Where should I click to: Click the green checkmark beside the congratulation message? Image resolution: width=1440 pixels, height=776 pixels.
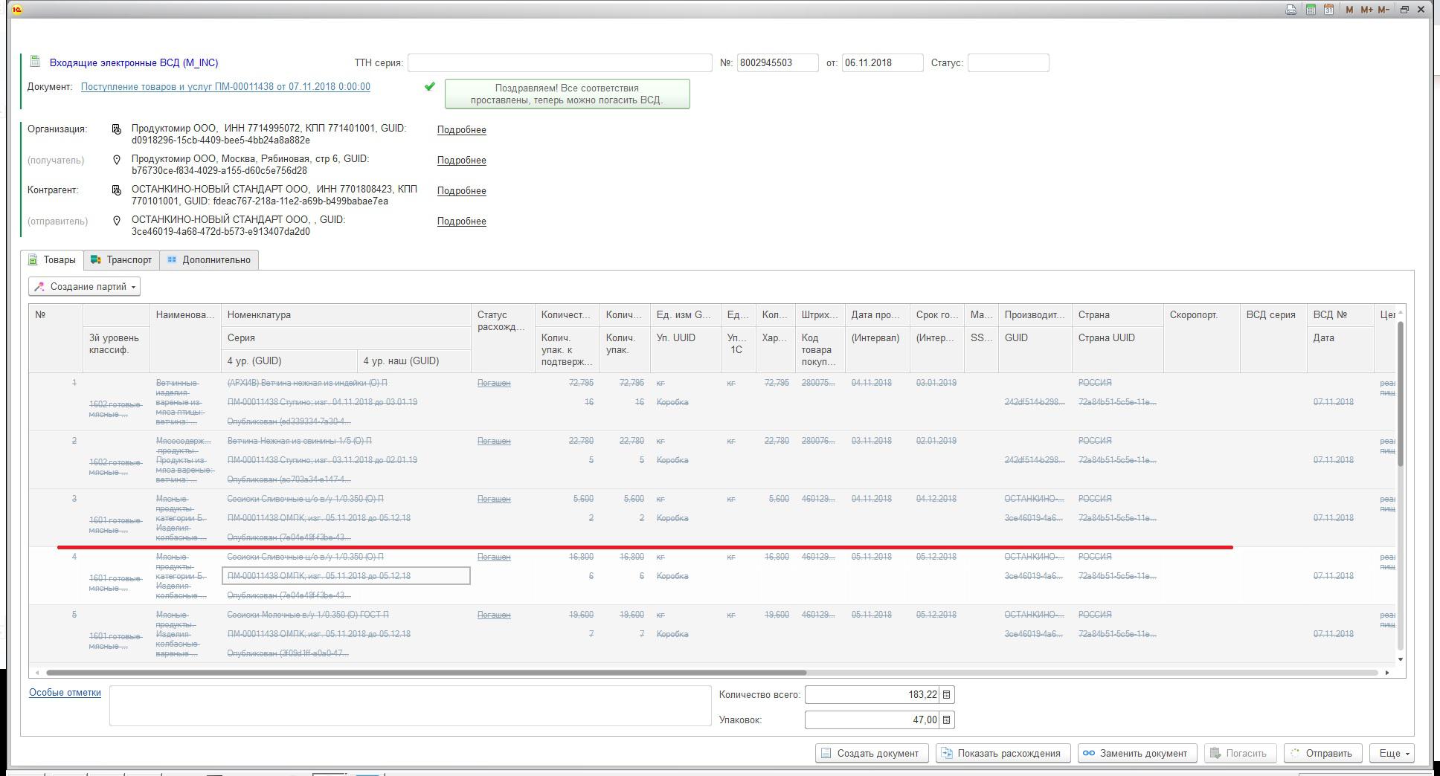[x=430, y=86]
